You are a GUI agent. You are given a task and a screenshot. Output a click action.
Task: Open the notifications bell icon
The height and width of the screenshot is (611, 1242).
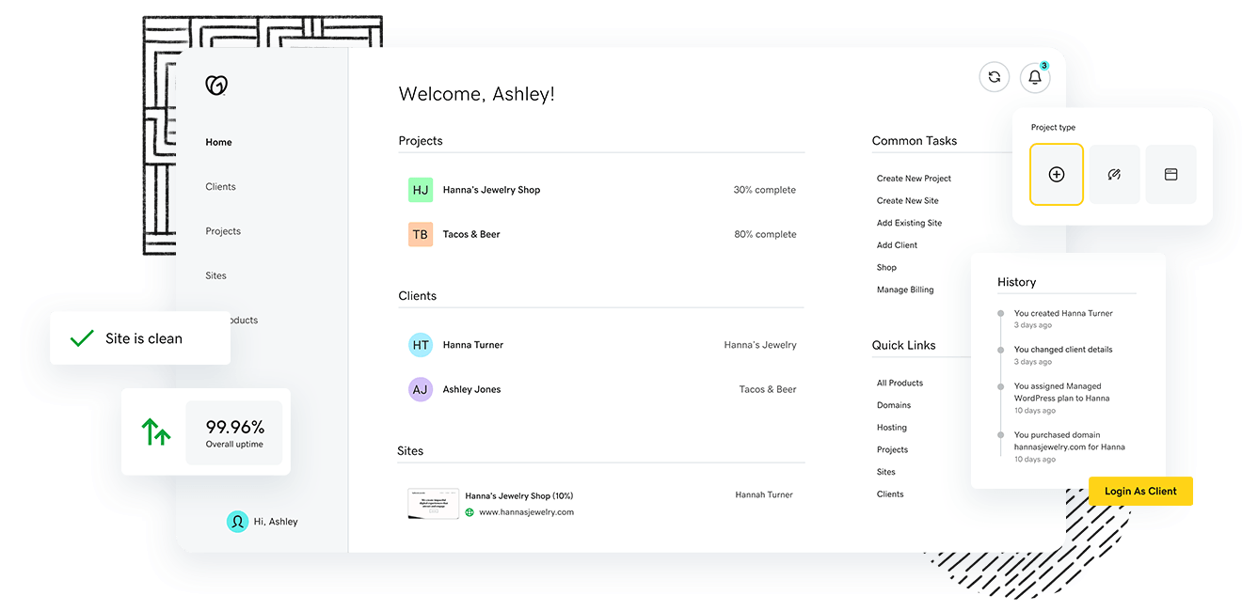pyautogui.click(x=1035, y=77)
